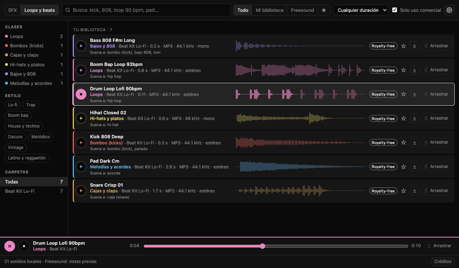Switch to the SFX tab

coord(13,10)
